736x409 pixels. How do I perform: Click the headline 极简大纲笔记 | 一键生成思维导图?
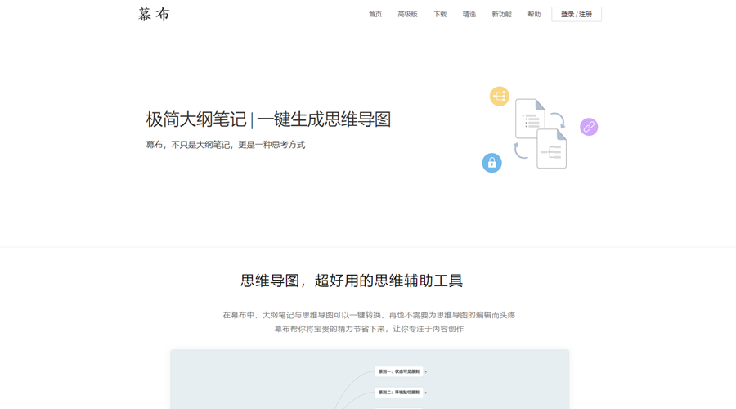click(x=268, y=119)
